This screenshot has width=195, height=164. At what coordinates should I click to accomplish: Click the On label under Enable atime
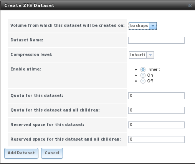[x=150, y=75]
